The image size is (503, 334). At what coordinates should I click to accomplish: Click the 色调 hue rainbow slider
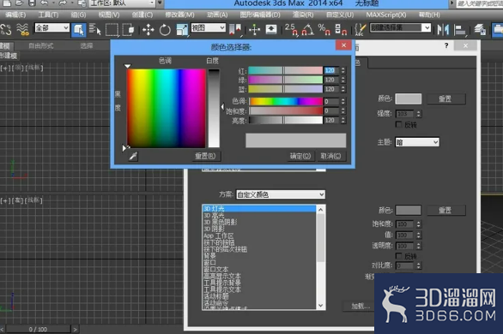286,101
